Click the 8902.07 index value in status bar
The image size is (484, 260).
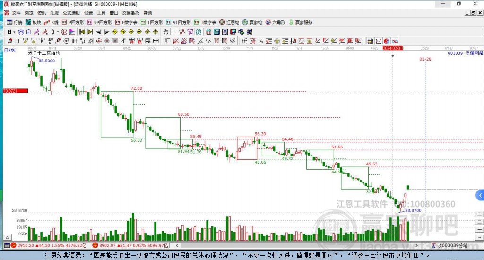[108, 245]
